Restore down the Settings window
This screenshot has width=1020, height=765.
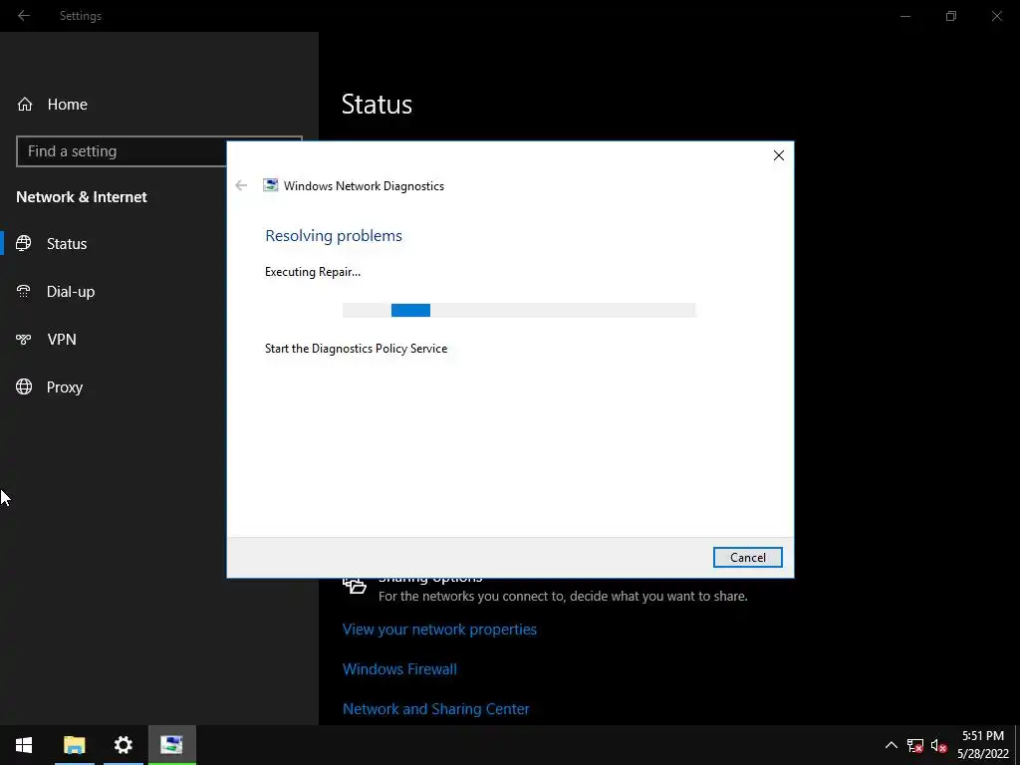pyautogui.click(x=951, y=16)
